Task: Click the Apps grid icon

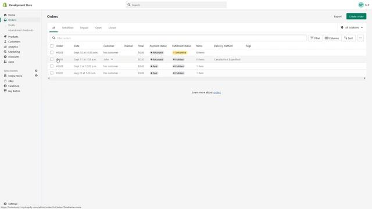Action: [x=5, y=62]
